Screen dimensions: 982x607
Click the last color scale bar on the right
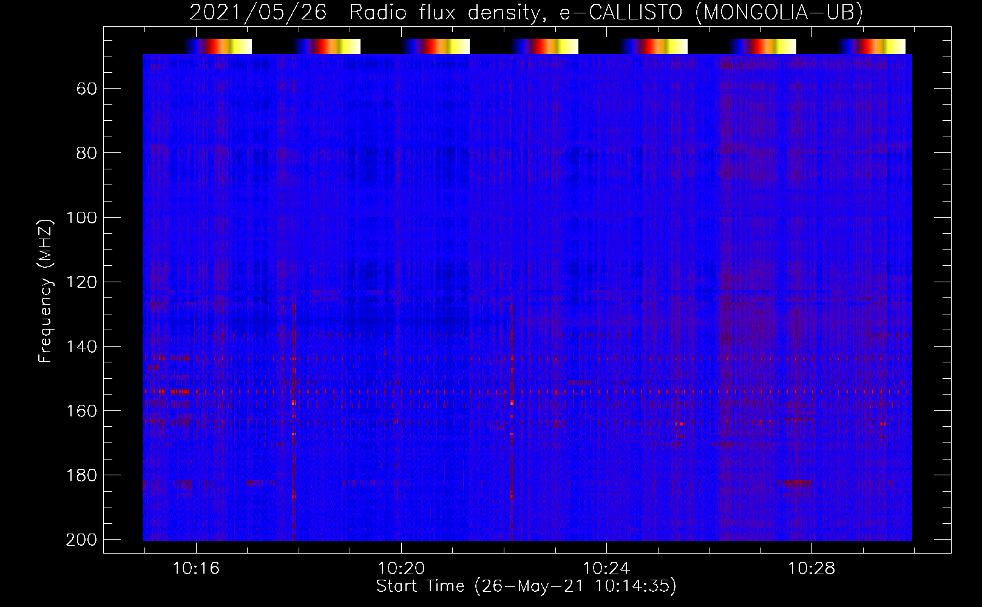tap(872, 46)
